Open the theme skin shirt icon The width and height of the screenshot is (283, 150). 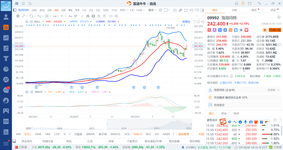[x=249, y=3]
